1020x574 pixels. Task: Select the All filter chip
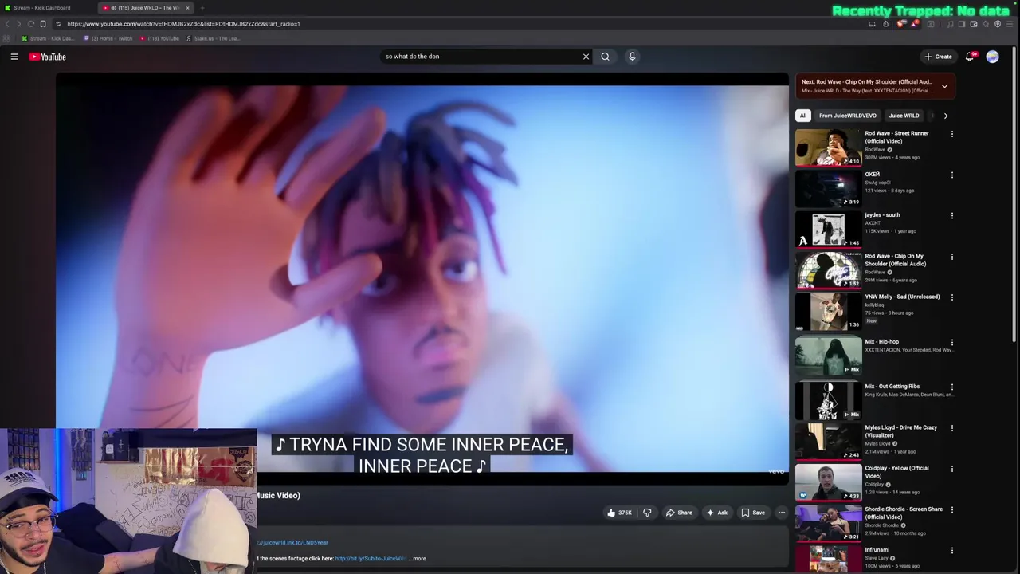(803, 116)
